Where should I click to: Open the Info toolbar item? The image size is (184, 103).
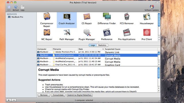click(x=9, y=8)
